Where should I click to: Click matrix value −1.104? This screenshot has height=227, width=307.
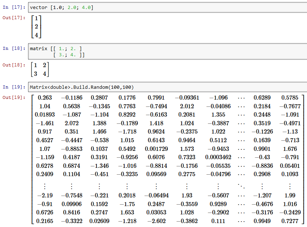point(99,115)
